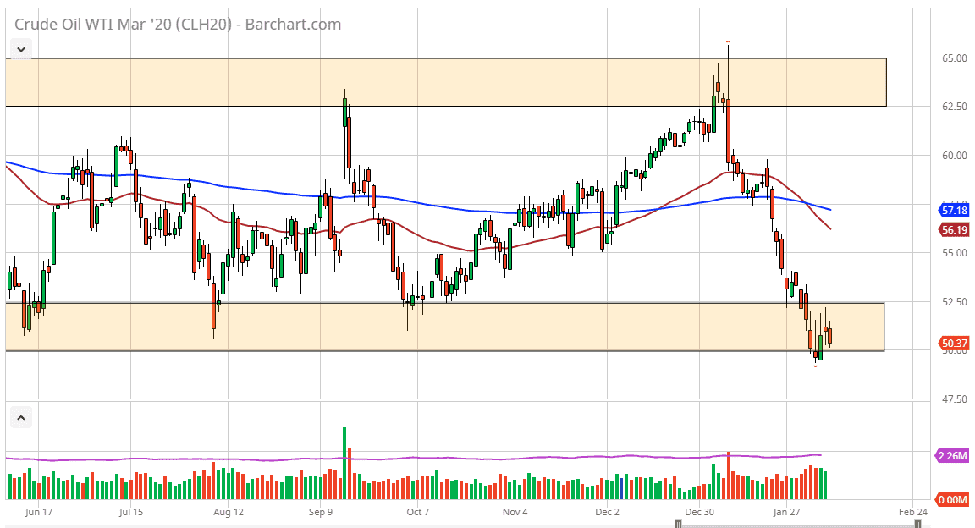Click the 0.00M volume axis label
This screenshot has width=975, height=528.
tap(953, 499)
